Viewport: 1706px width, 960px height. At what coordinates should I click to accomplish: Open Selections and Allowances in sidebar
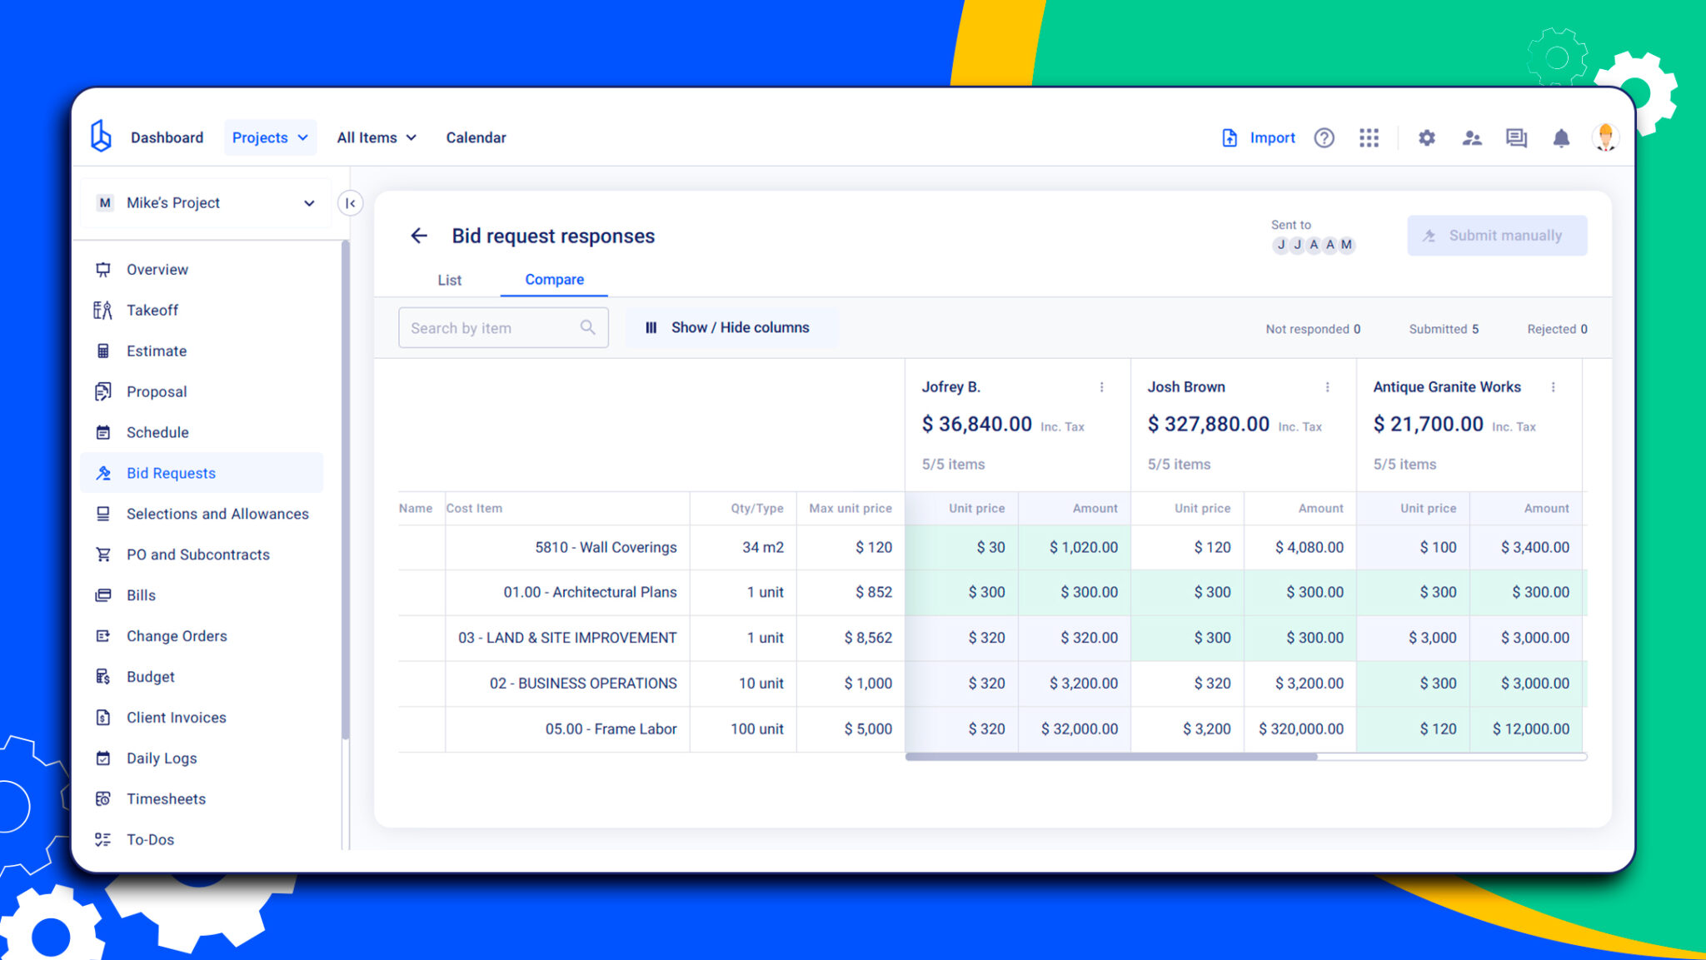click(x=217, y=514)
